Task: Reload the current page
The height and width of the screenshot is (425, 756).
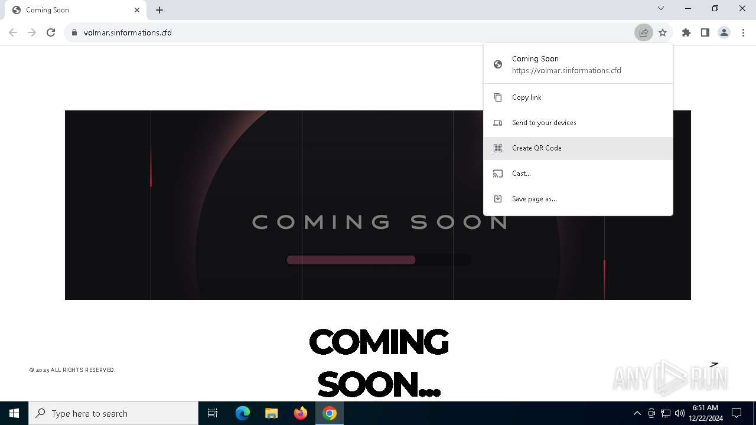Action: coord(51,32)
